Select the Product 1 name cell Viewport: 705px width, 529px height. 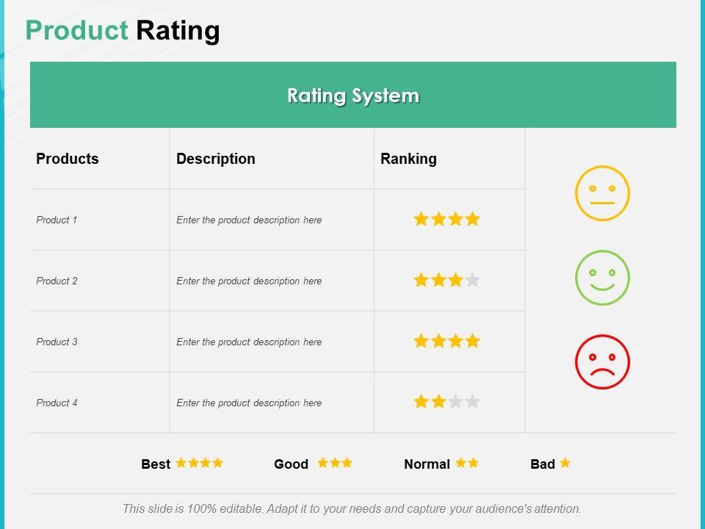(57, 220)
